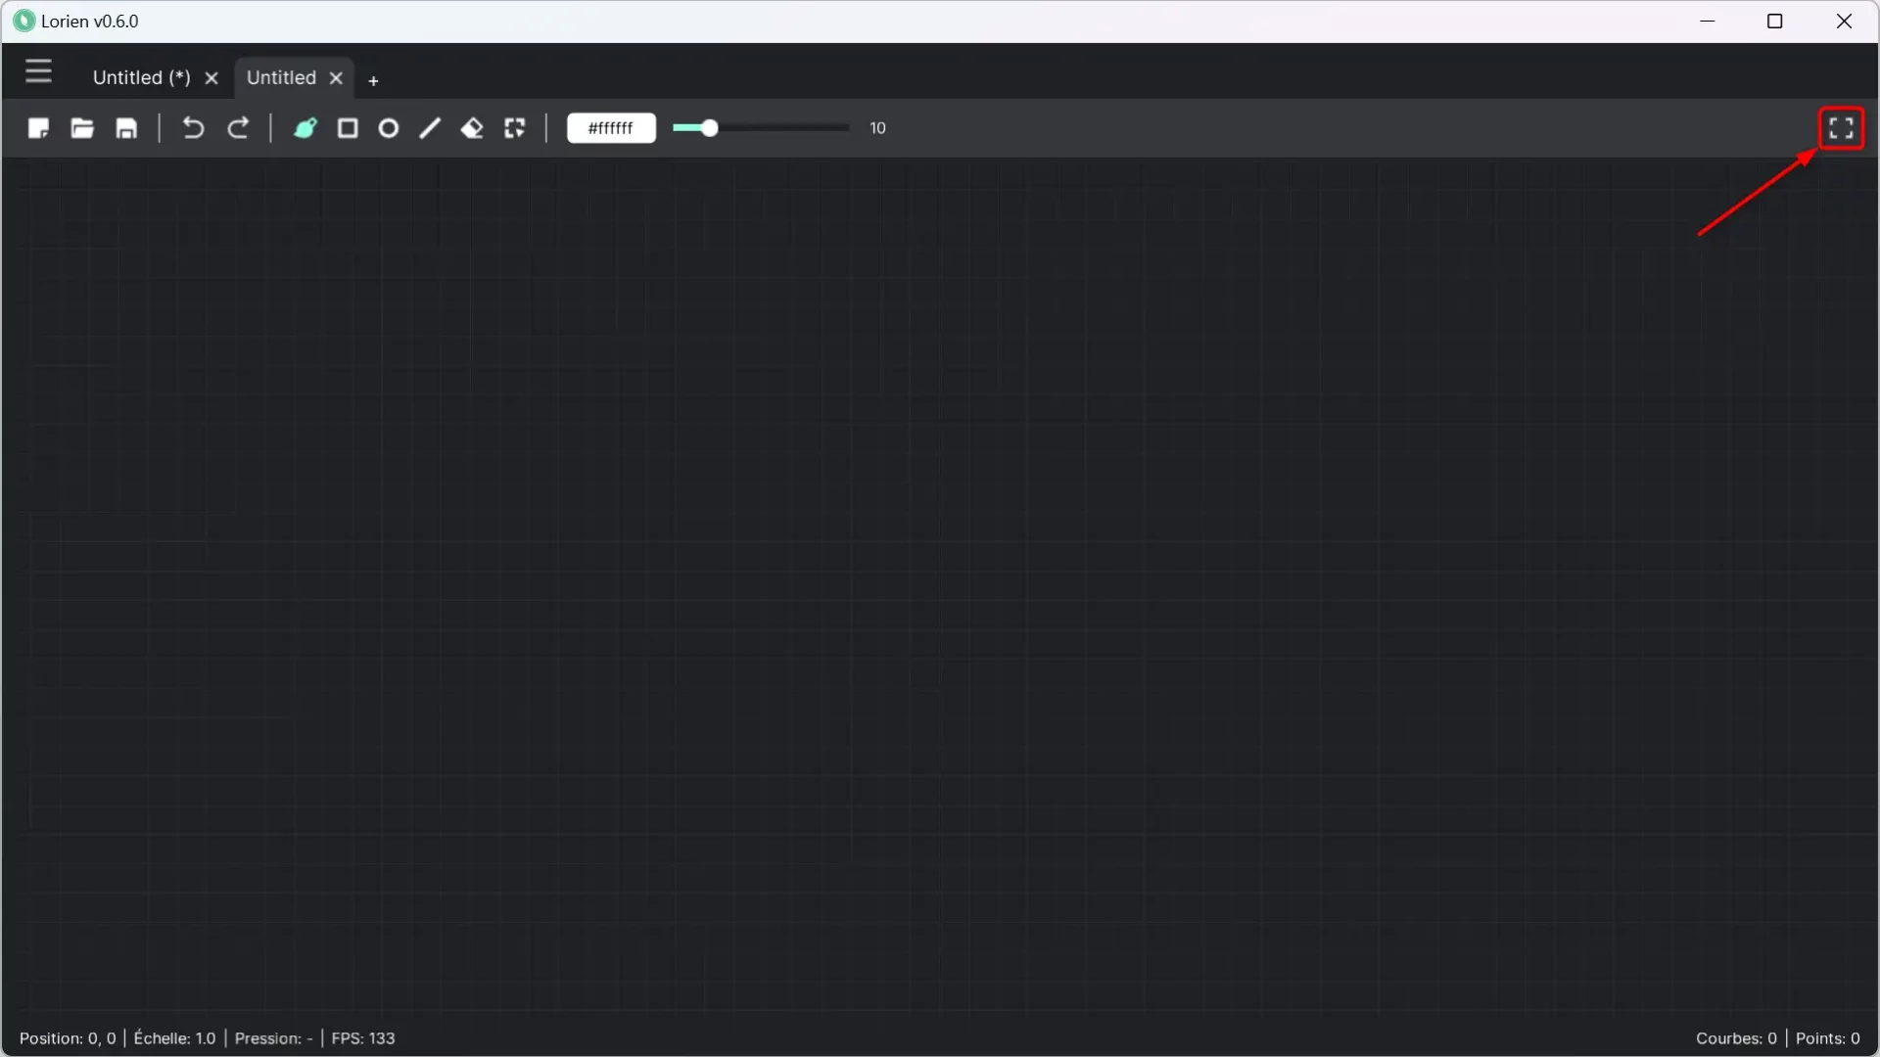Select the Selection tool
The image size is (1880, 1057).
[x=515, y=128]
